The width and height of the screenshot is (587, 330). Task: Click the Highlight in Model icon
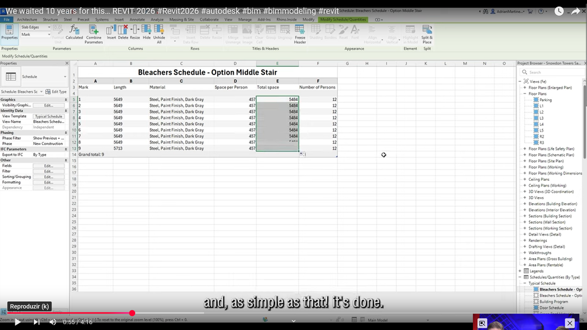410,34
